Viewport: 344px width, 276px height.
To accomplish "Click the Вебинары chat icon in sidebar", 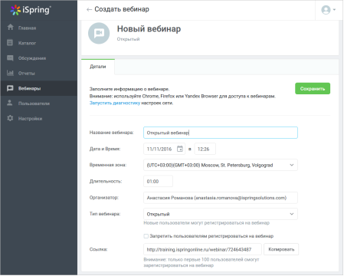I will click(x=10, y=88).
